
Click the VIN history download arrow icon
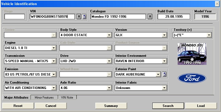click(x=79, y=17)
